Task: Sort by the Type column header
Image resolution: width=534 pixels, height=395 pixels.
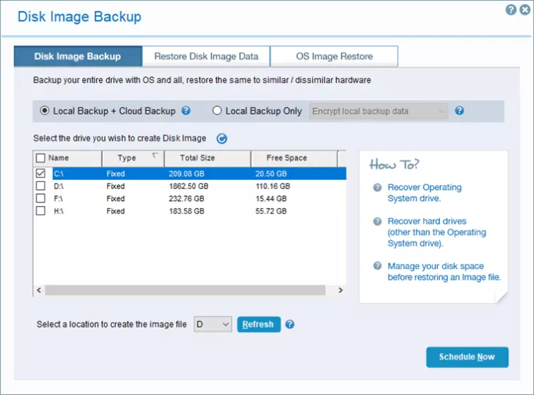Action: click(133, 158)
